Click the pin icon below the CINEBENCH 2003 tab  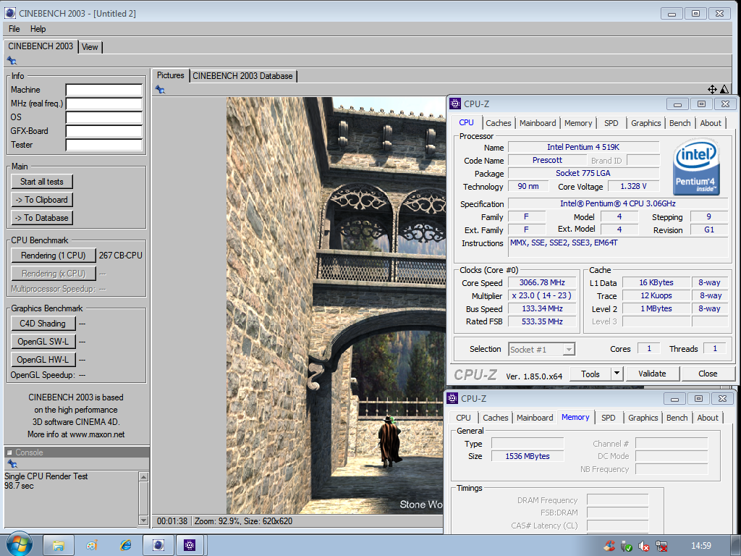pyautogui.click(x=12, y=61)
